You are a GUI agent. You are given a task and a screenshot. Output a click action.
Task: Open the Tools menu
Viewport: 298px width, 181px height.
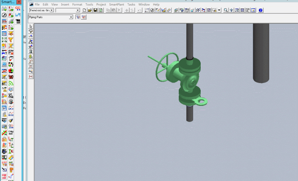(89, 4)
